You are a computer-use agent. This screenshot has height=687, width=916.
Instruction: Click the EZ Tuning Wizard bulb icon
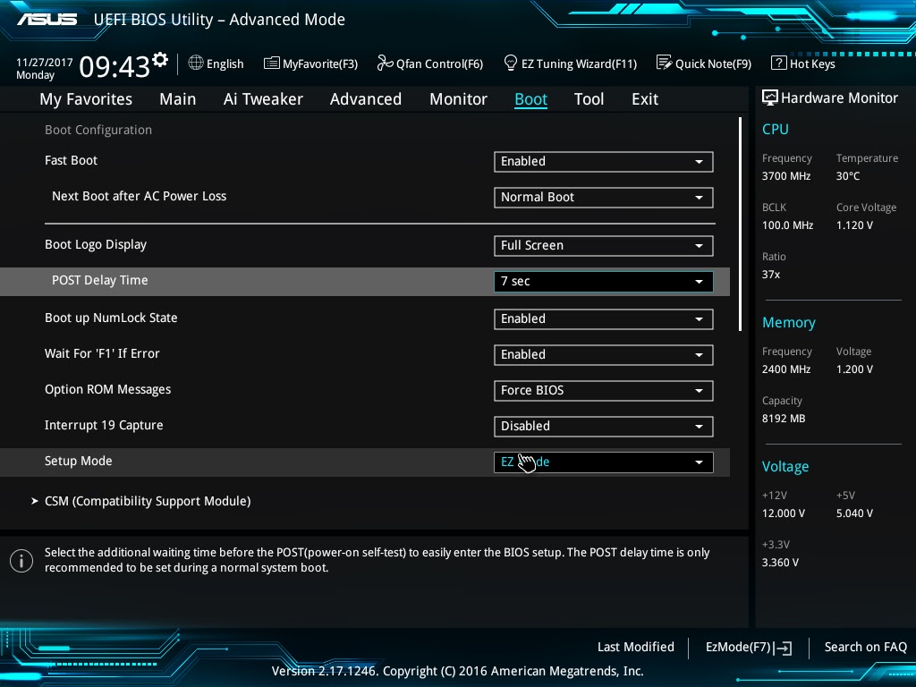[511, 63]
